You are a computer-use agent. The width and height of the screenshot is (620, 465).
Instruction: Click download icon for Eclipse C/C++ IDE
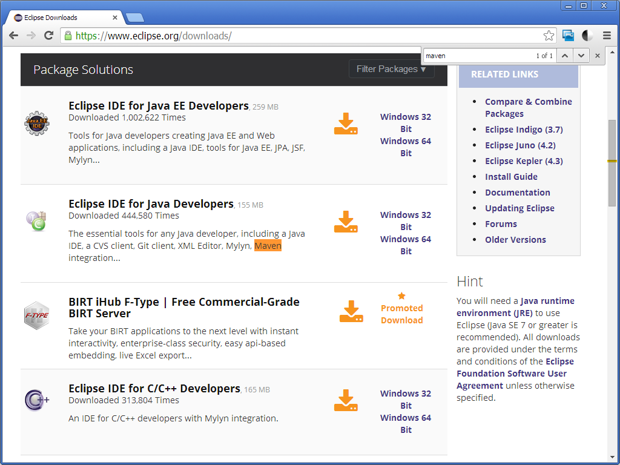[x=346, y=400]
